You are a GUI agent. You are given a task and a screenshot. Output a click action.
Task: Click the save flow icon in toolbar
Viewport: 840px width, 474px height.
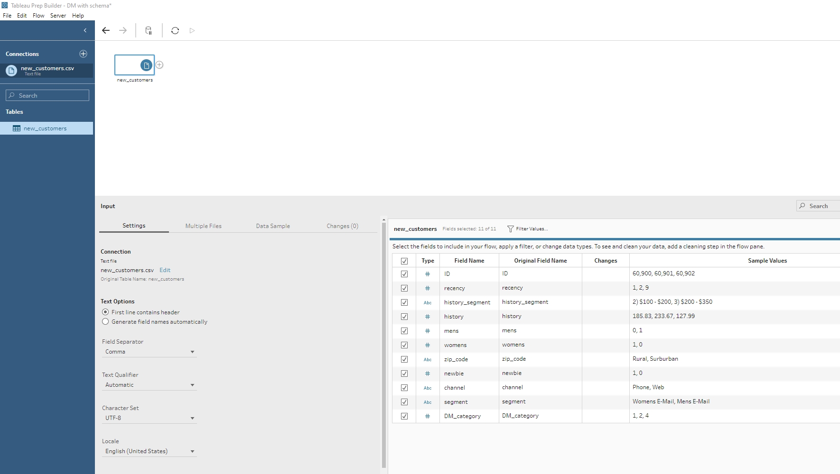click(149, 30)
